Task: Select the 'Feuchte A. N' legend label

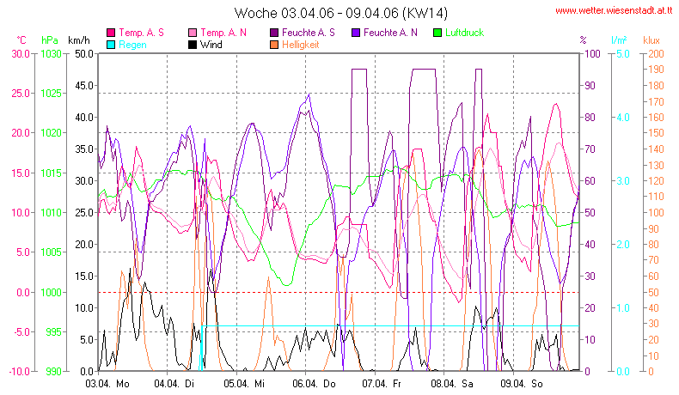Action: [x=390, y=33]
